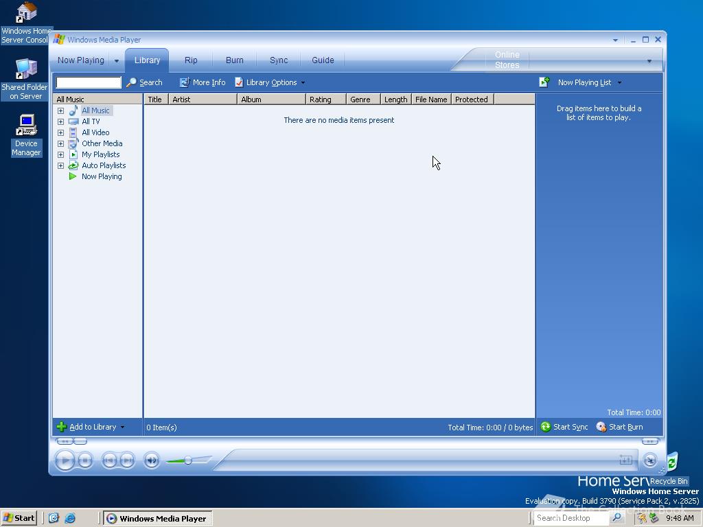This screenshot has height=527, width=703.
Task: Open the Windows Start menu
Action: coord(19,518)
